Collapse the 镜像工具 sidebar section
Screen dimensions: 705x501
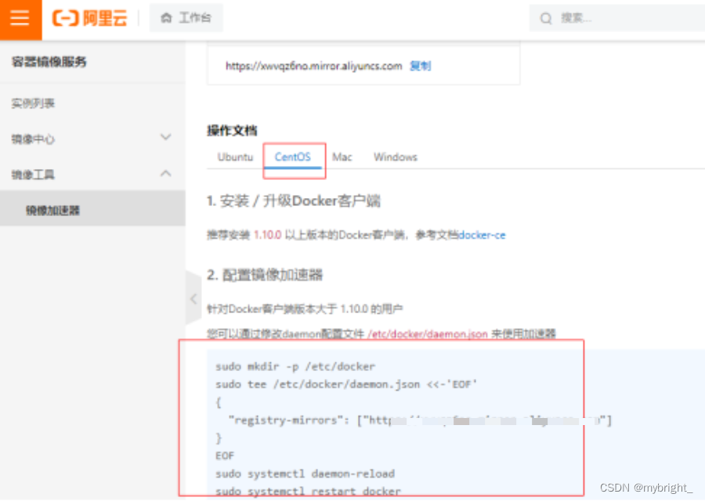166,174
